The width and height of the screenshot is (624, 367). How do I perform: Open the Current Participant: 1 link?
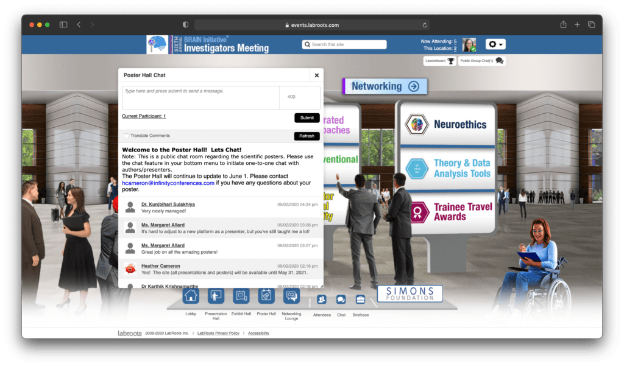(x=144, y=116)
